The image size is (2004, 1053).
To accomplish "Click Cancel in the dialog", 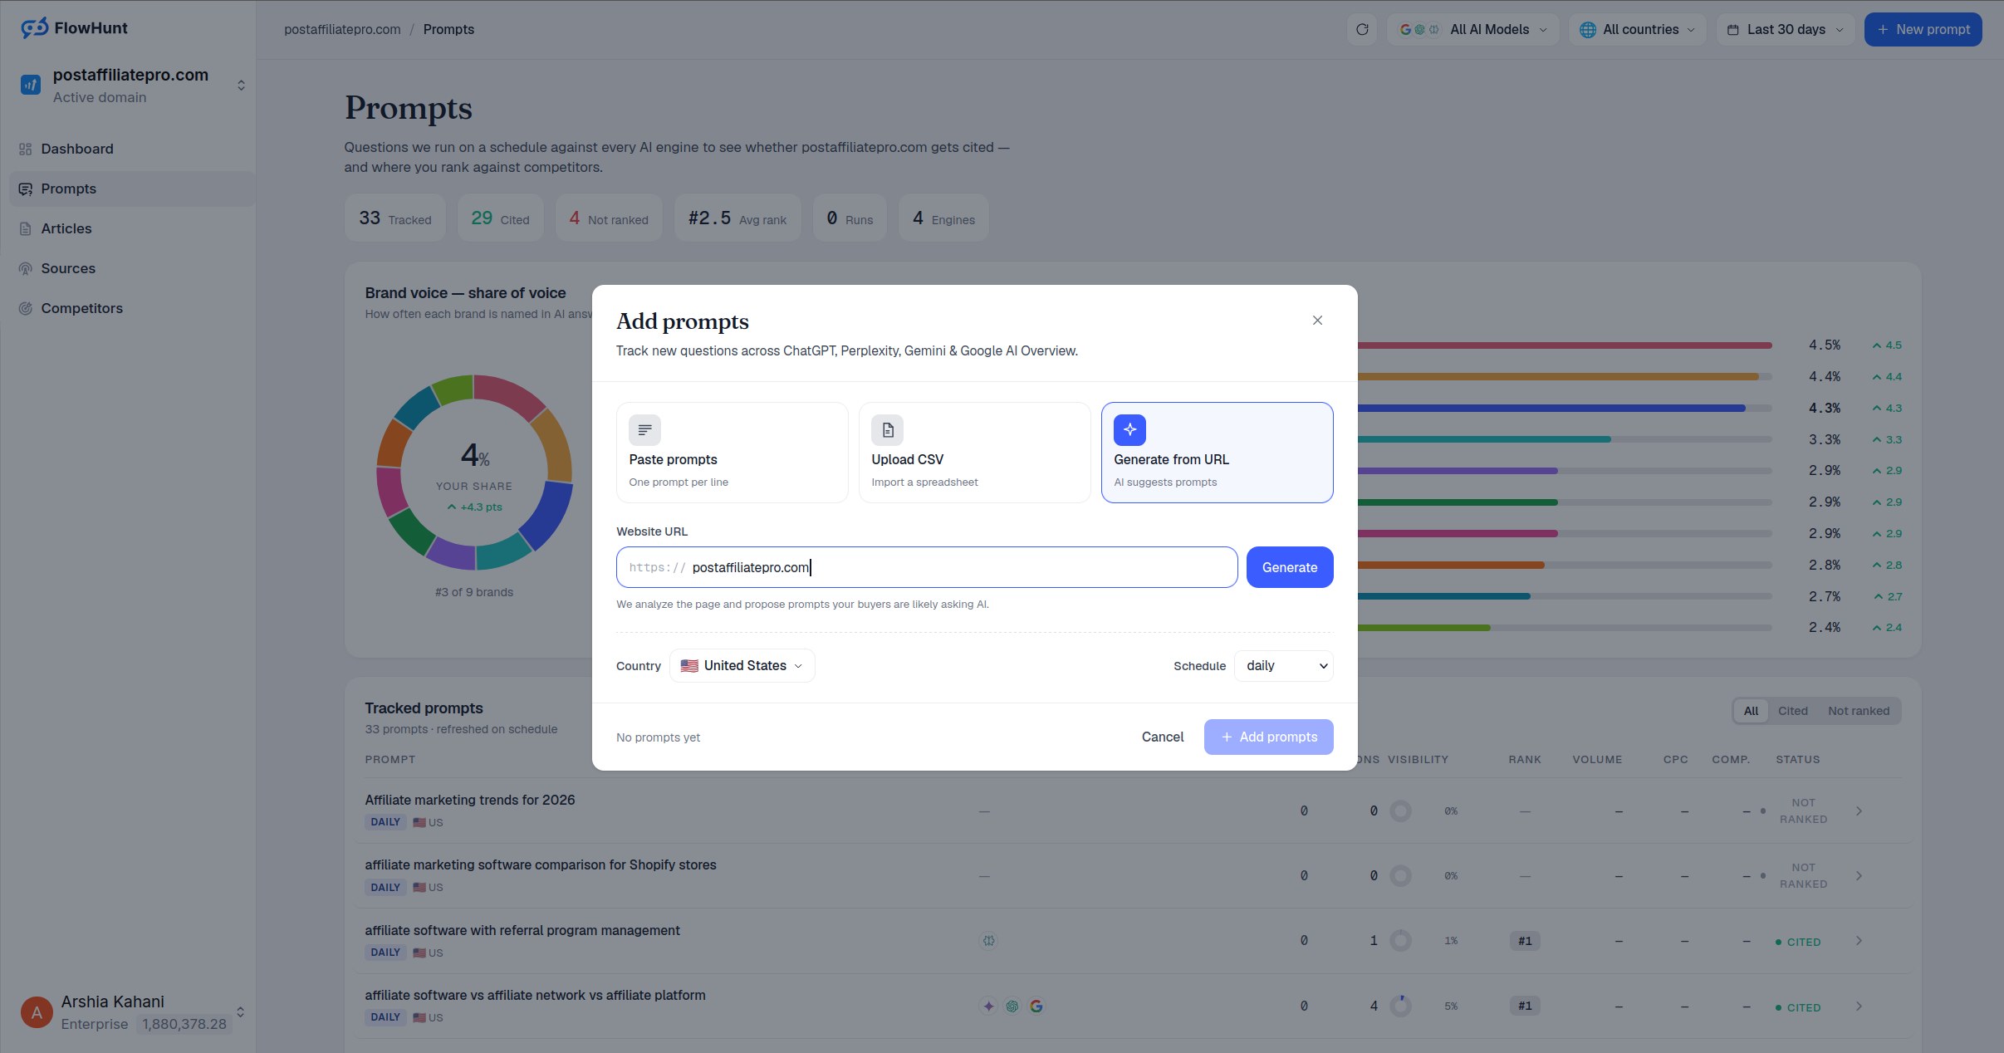I will tap(1162, 737).
